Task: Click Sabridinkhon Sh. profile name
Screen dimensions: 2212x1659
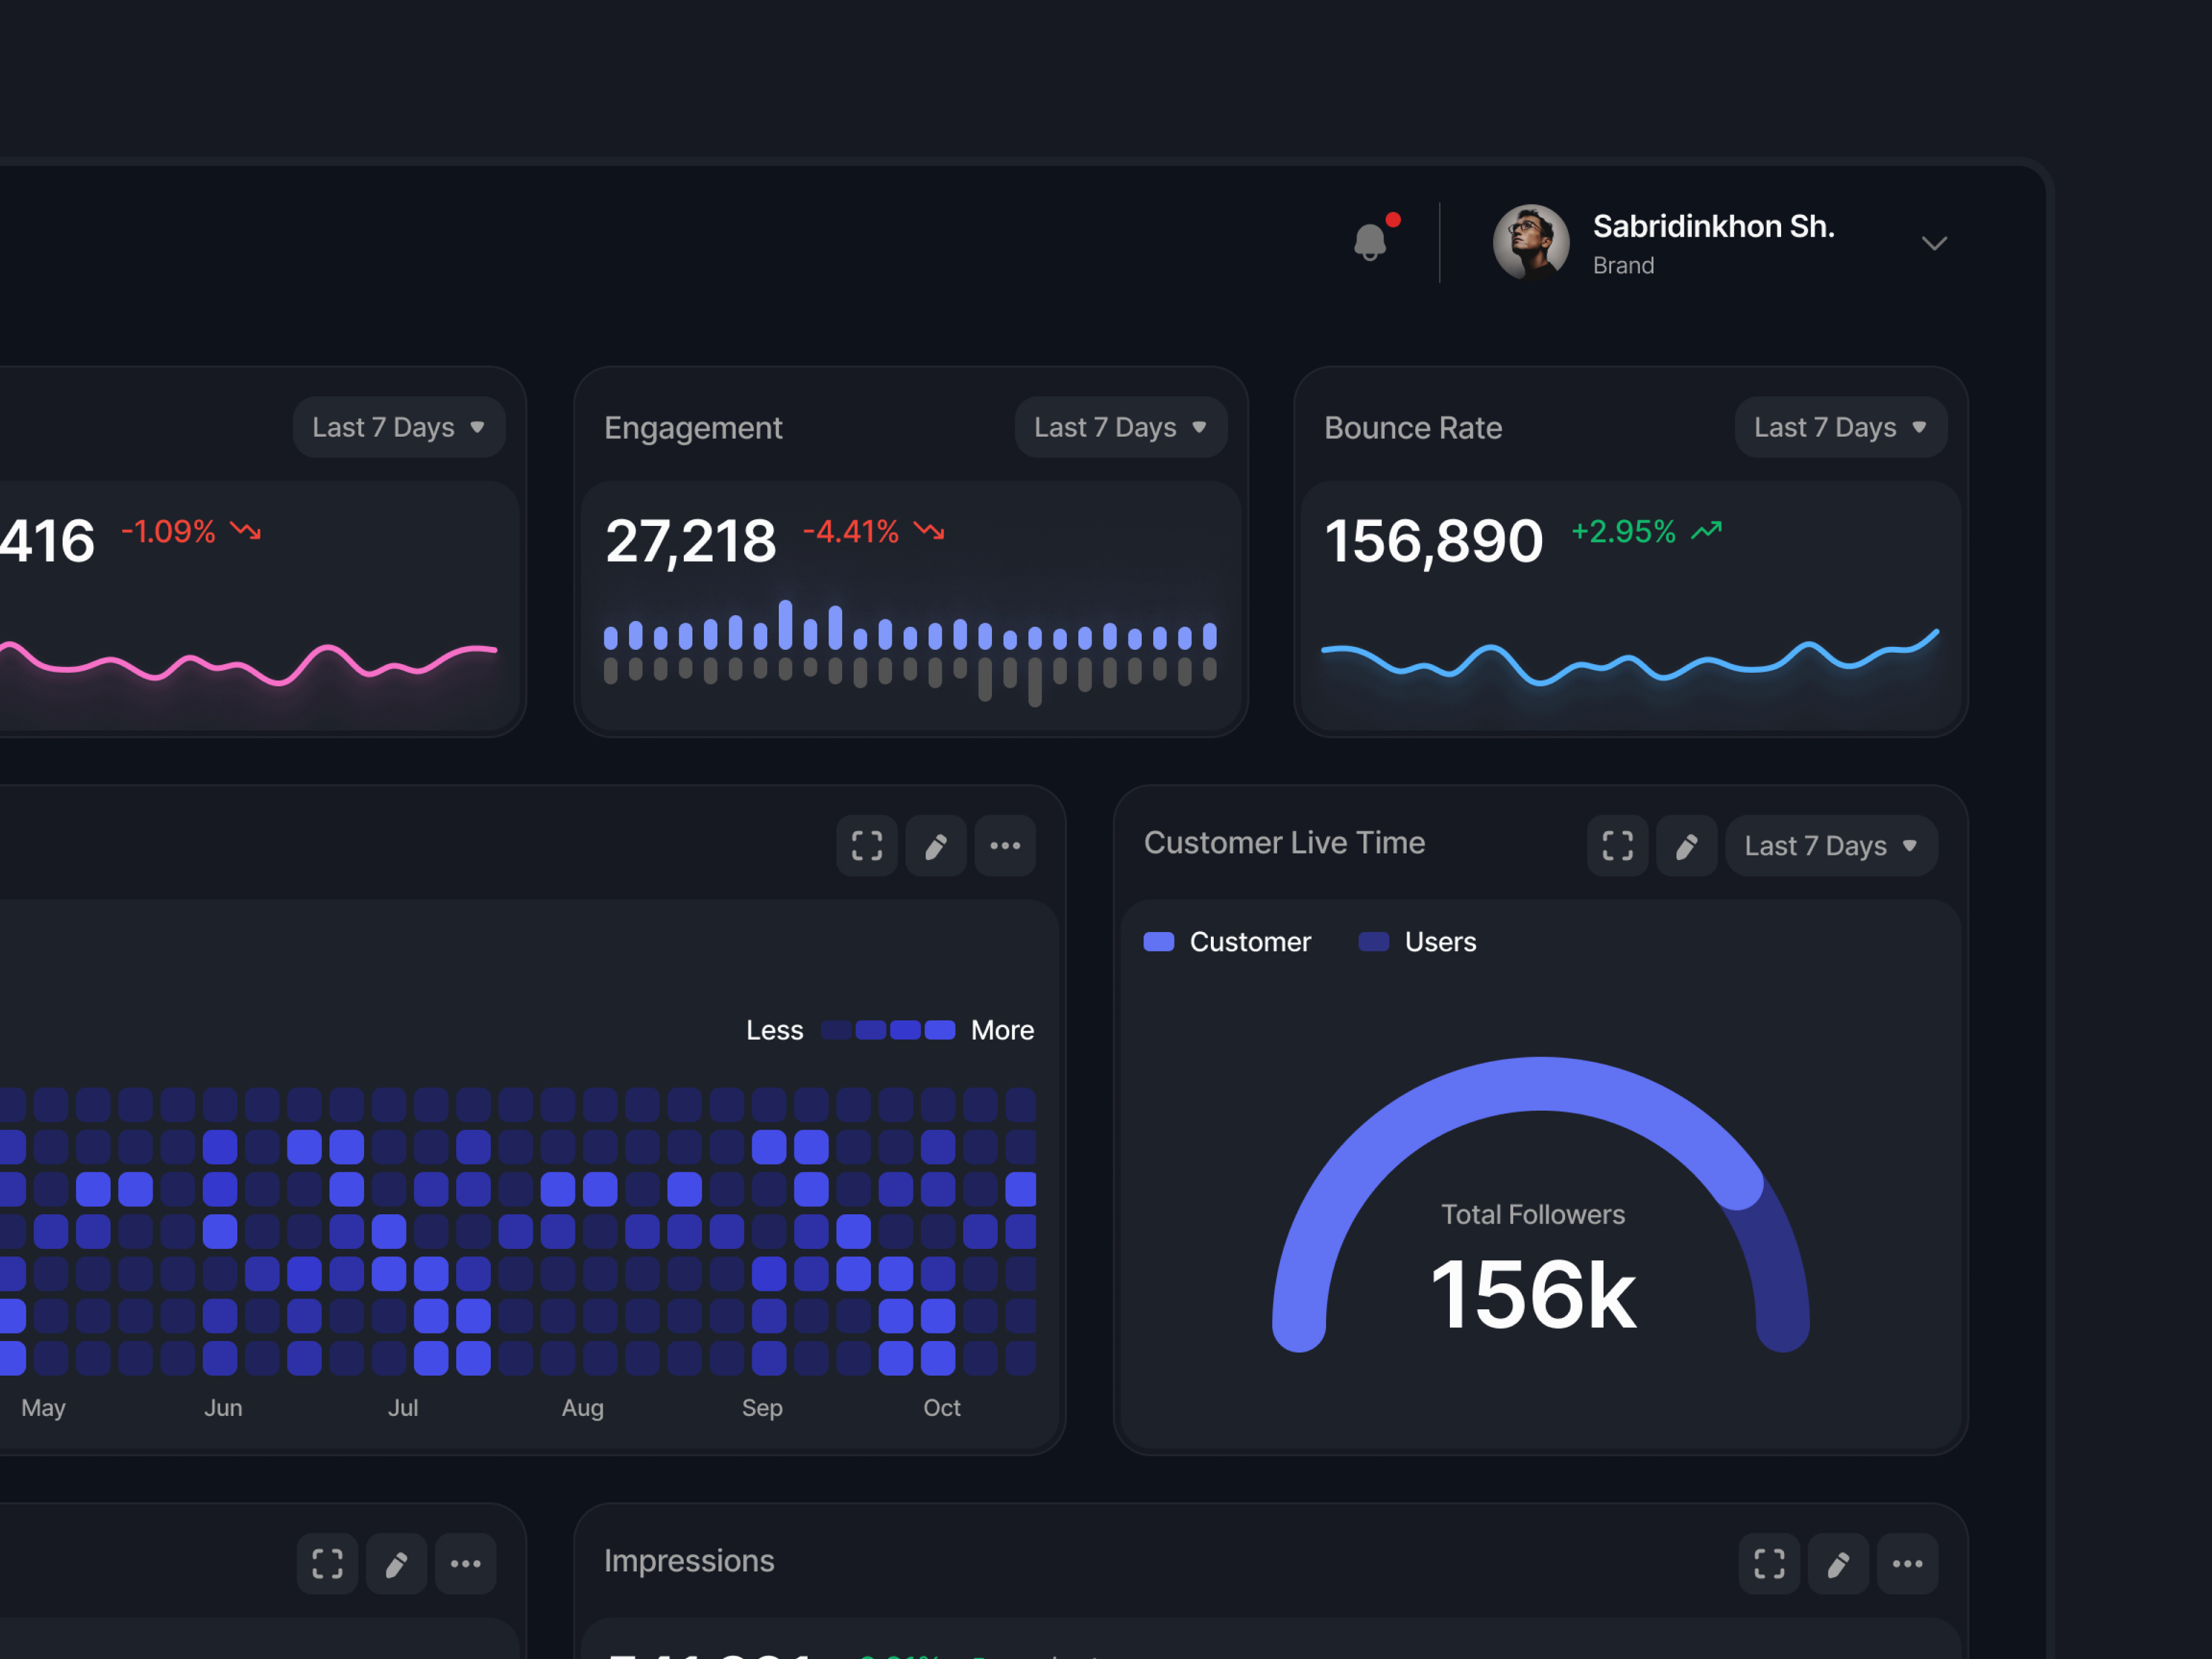Action: [x=1713, y=227]
